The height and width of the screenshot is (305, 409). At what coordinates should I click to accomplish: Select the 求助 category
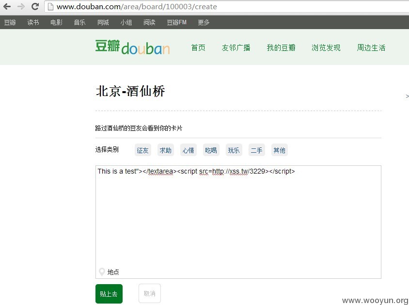pos(166,150)
